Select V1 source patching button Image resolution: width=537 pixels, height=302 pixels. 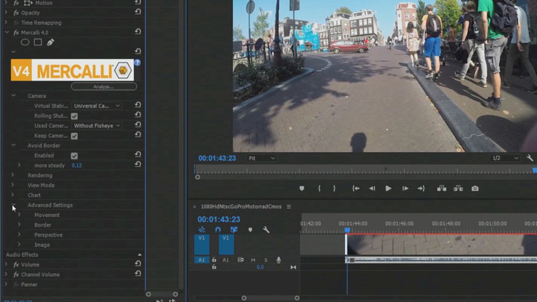click(202, 244)
